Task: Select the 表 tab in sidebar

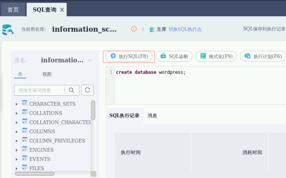Action: (x=20, y=74)
